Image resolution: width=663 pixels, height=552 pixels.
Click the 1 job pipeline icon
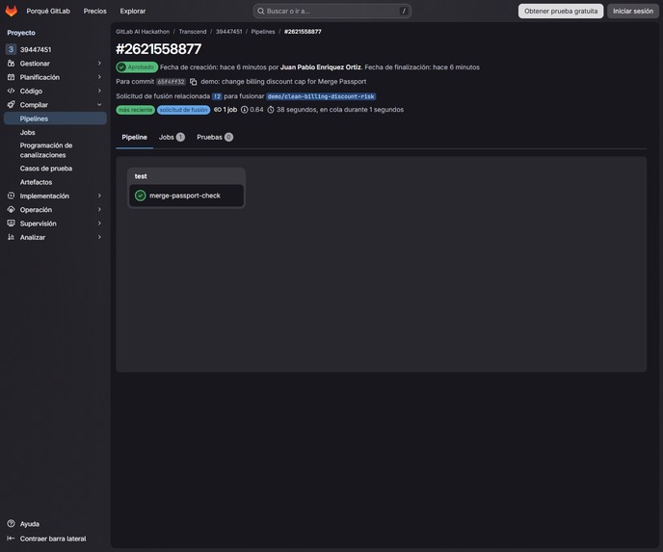[218, 110]
